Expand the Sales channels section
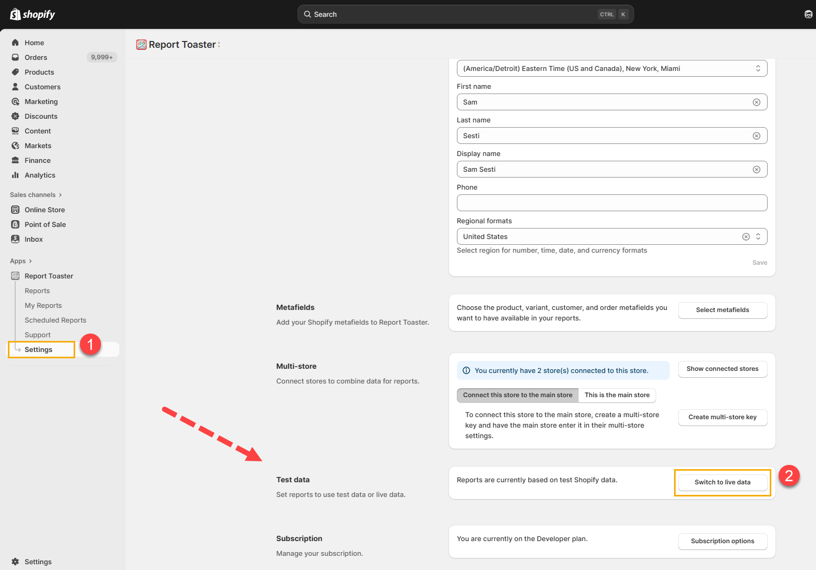Screen dimensions: 816x570 [36, 195]
